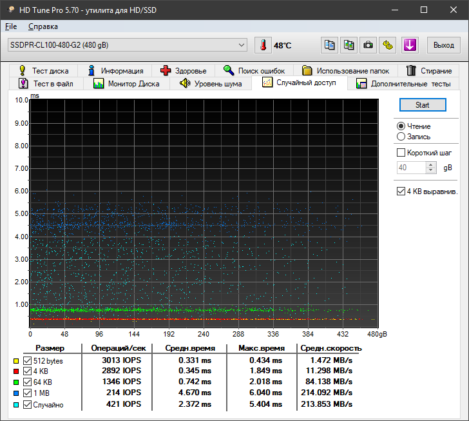This screenshot has height=421, width=469.
Task: Toggle the 64 KB checkbox
Action: click(x=27, y=382)
